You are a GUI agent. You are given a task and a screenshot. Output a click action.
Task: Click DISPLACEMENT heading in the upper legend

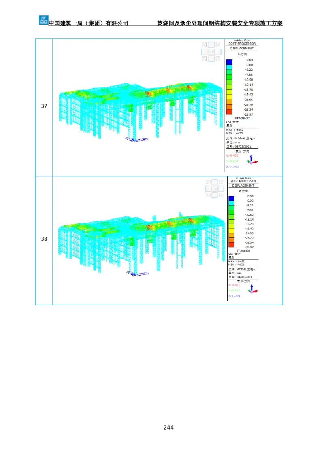242,48
